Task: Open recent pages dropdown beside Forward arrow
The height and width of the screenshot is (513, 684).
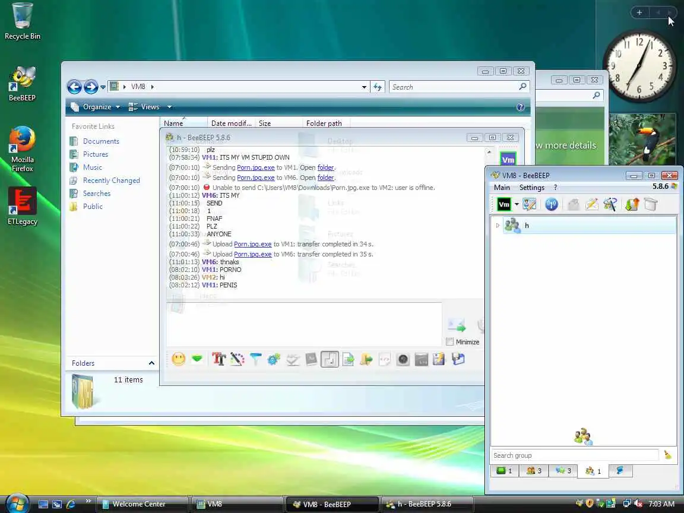Action: pos(103,87)
